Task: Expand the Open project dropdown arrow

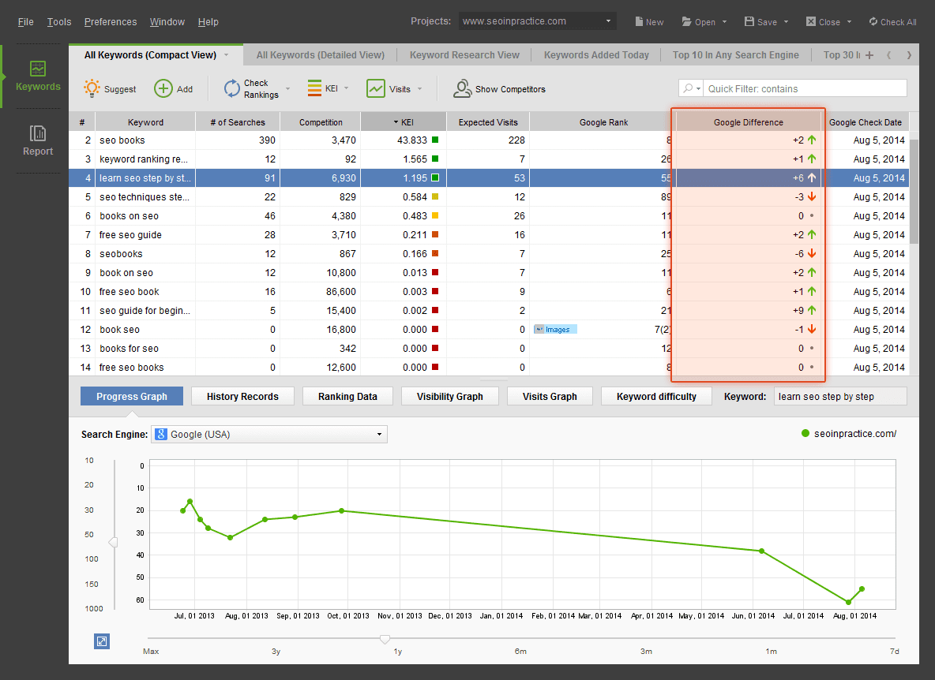Action: [724, 22]
